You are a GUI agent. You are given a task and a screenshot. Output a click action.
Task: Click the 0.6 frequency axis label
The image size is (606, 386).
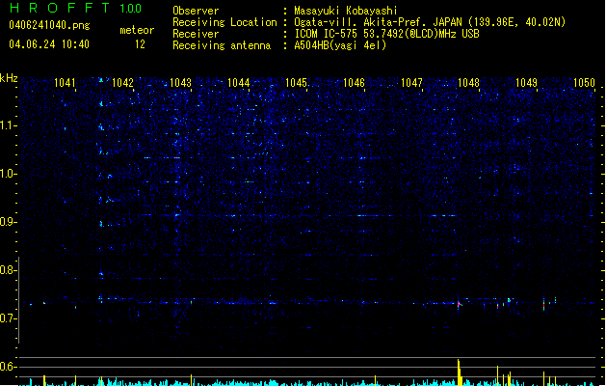tap(9, 367)
